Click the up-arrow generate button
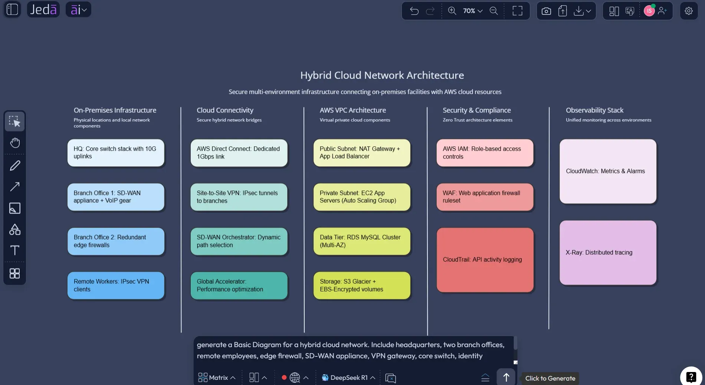 tap(506, 378)
